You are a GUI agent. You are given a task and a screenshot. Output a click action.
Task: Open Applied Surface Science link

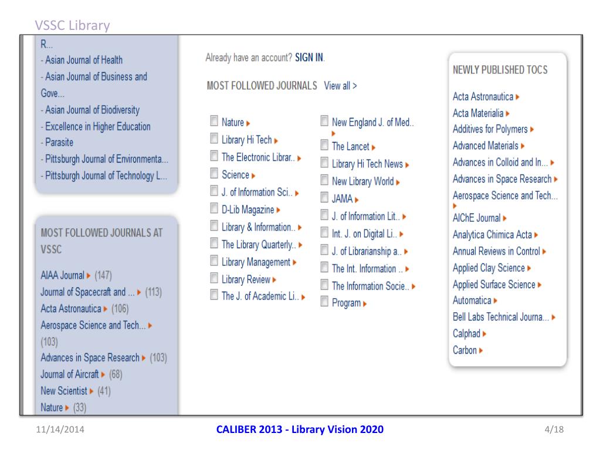tap(494, 285)
